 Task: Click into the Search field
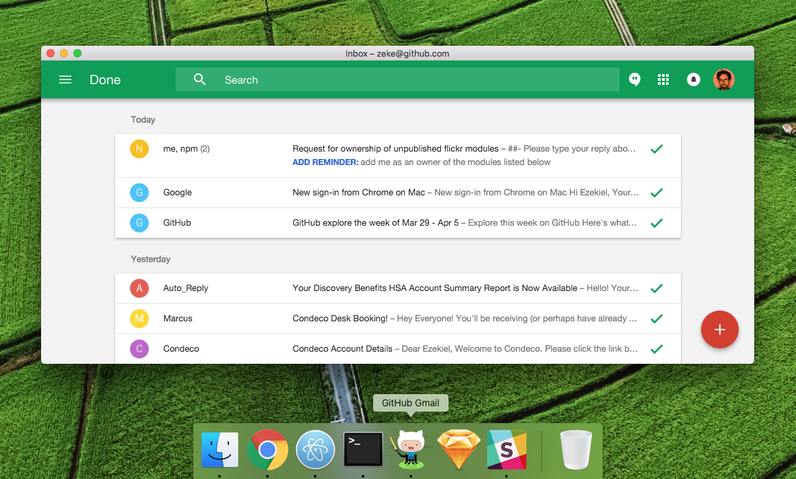click(418, 79)
